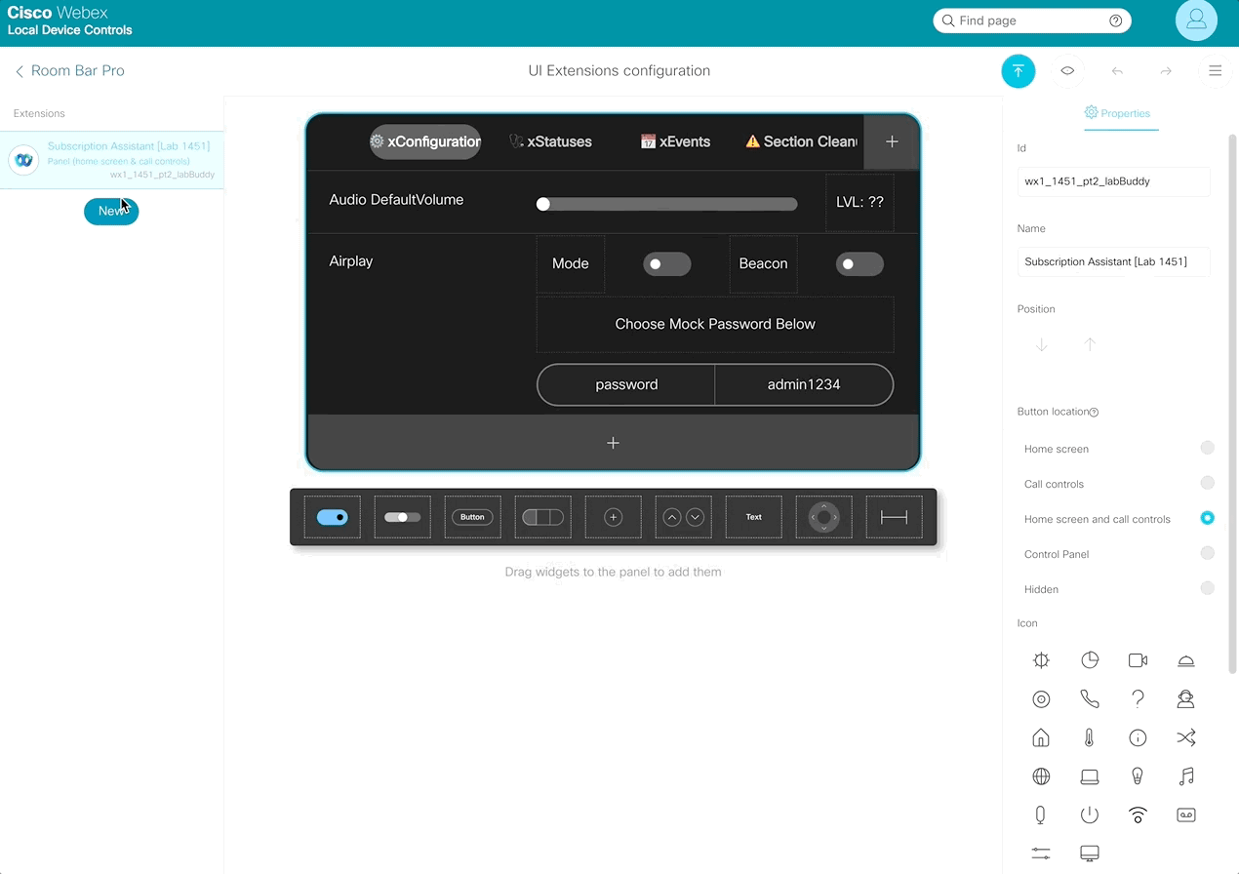The width and height of the screenshot is (1239, 874).
Task: Pick the music note icon
Action: click(1185, 776)
